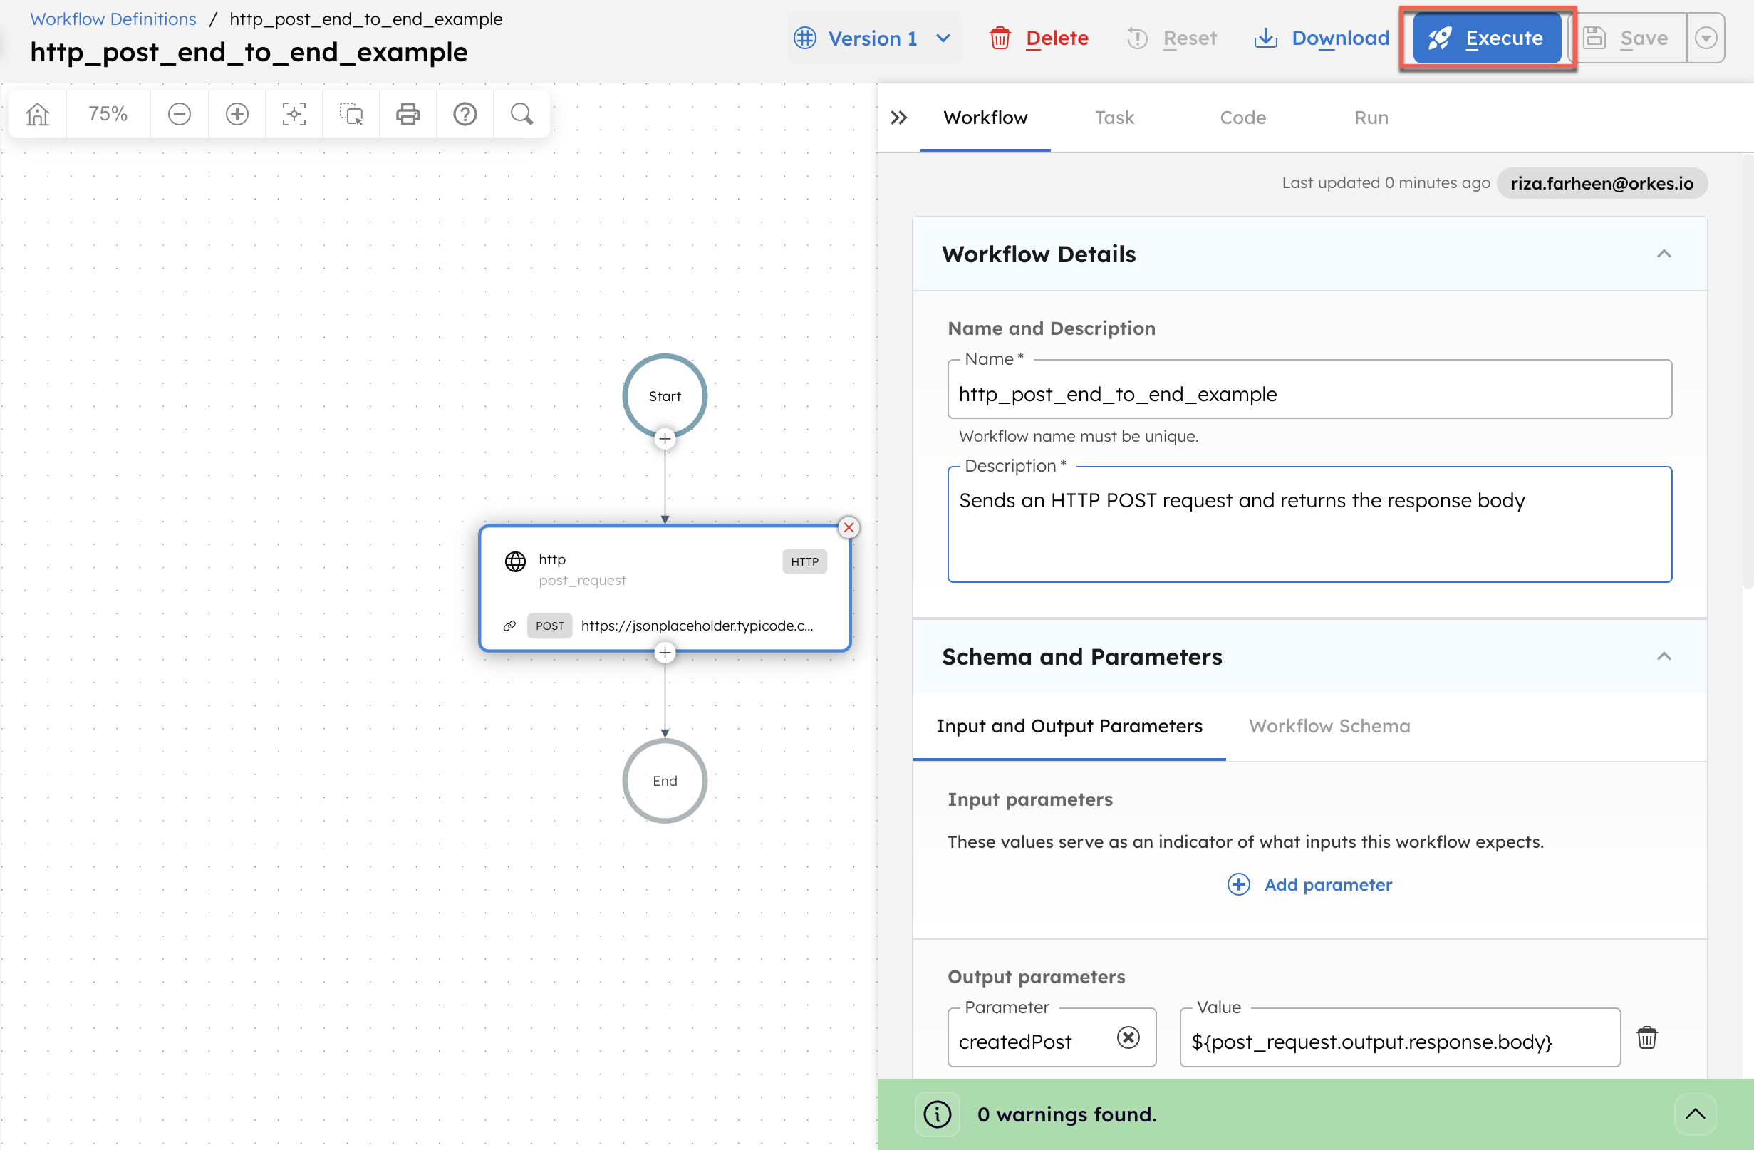Collapse the warnings found banner
The width and height of the screenshot is (1754, 1150).
[1695, 1114]
